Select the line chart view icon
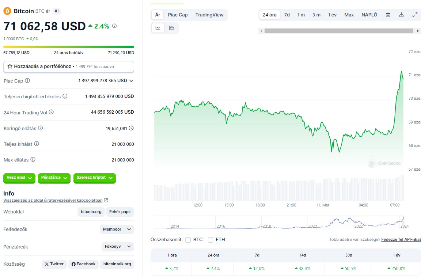This screenshot has height=277, width=421. 158,28
